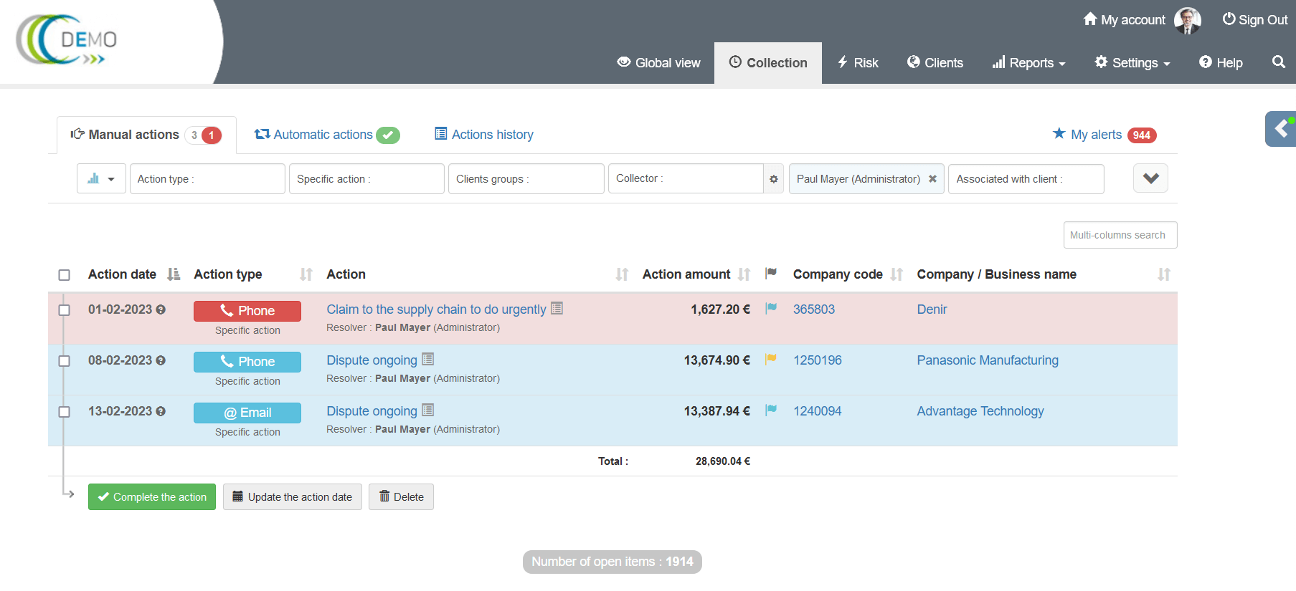Open the blue side panel arrow

tap(1280, 129)
